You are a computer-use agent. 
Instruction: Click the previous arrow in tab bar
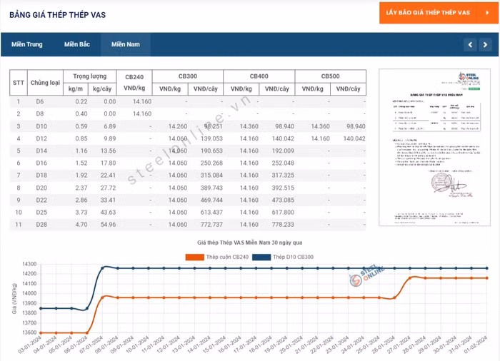pos(469,44)
